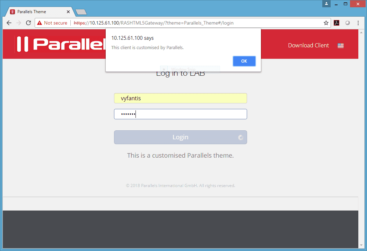
Task: Click the Login button
Action: (181, 137)
